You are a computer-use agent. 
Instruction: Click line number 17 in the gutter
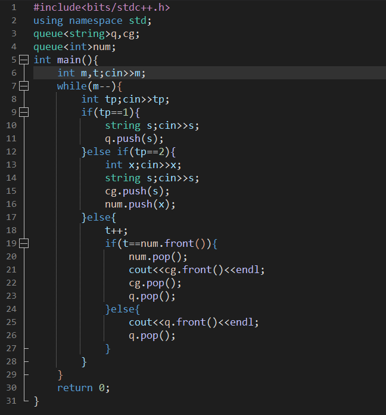click(11, 217)
